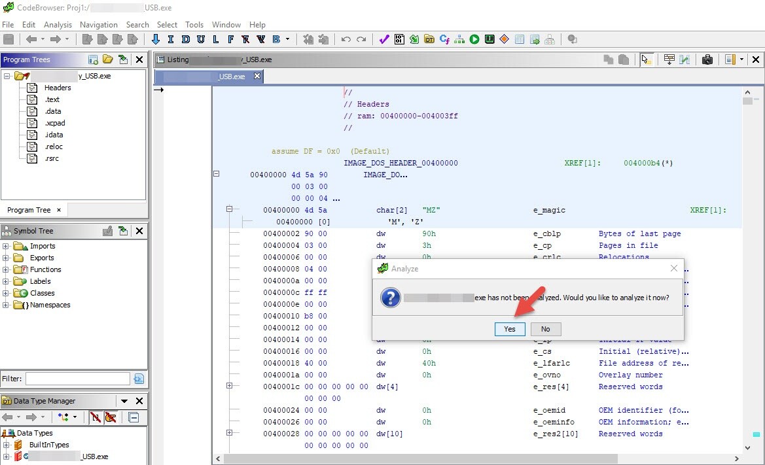The width and height of the screenshot is (765, 465).
Task: Click the Undo arrow in the toolbar
Action: point(346,39)
